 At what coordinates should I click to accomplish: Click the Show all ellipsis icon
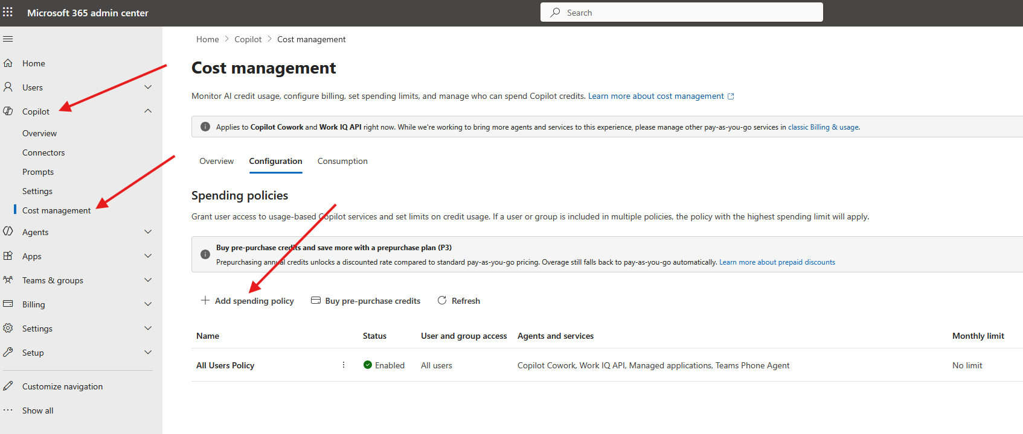pos(8,410)
